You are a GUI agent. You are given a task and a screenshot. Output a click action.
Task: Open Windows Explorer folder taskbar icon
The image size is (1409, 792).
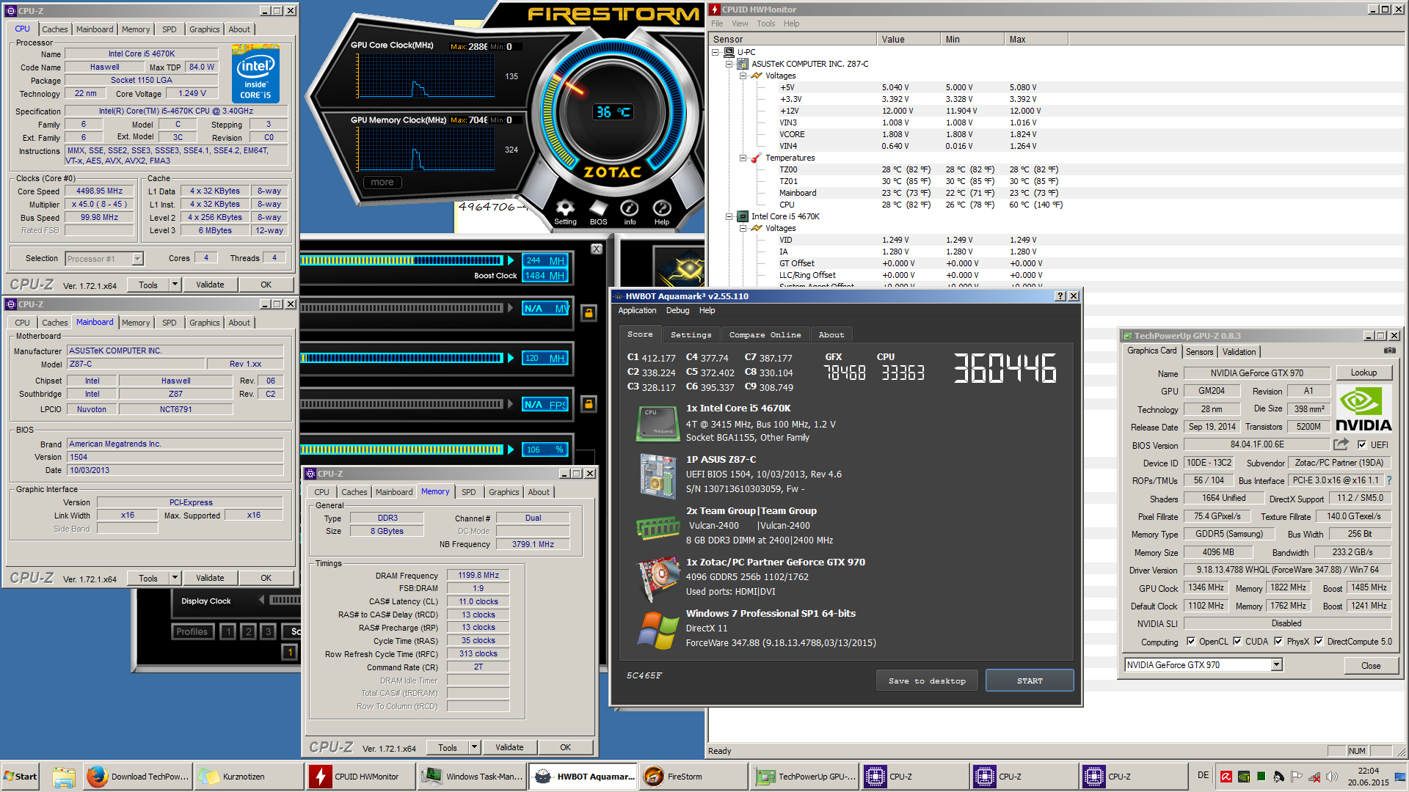pos(64,777)
